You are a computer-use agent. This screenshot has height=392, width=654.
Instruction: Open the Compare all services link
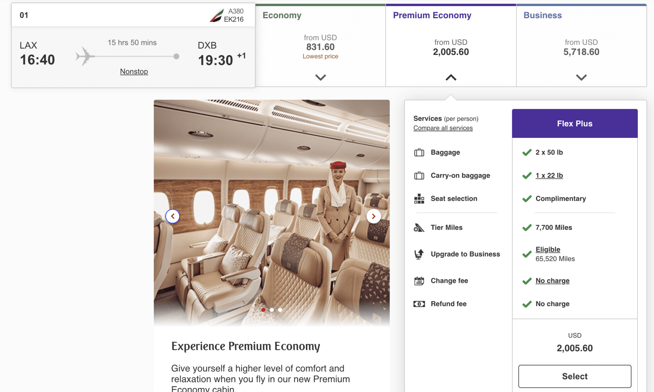443,128
